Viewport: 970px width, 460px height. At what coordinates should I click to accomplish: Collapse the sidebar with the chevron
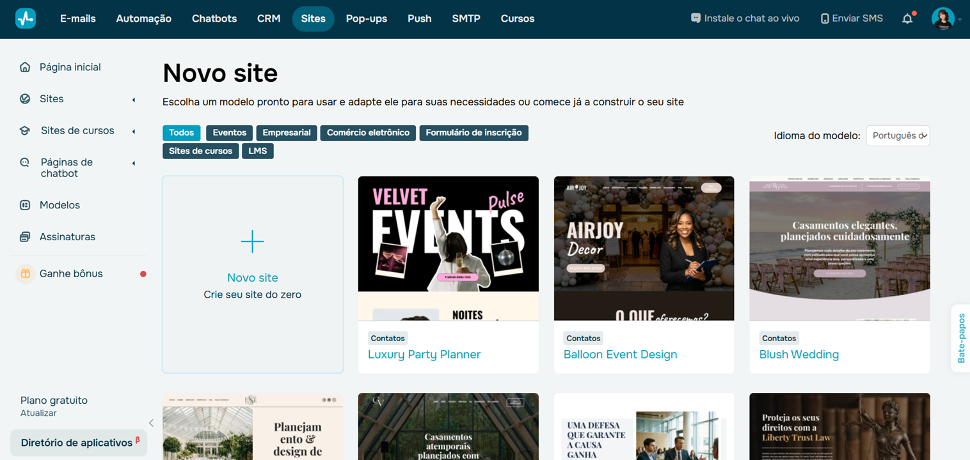point(151,423)
